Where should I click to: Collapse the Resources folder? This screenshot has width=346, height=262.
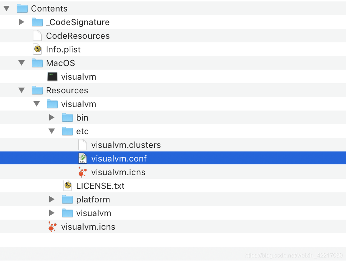click(22, 90)
